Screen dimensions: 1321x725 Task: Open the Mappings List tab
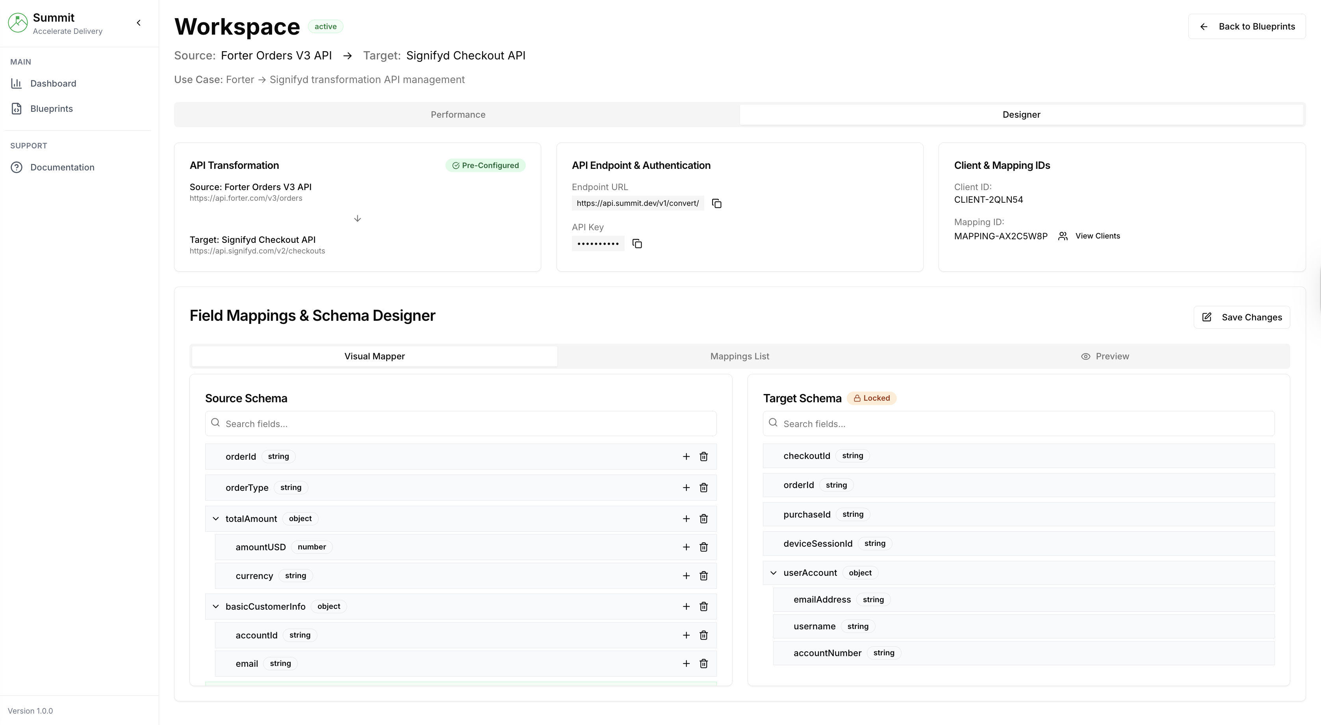[x=739, y=356]
